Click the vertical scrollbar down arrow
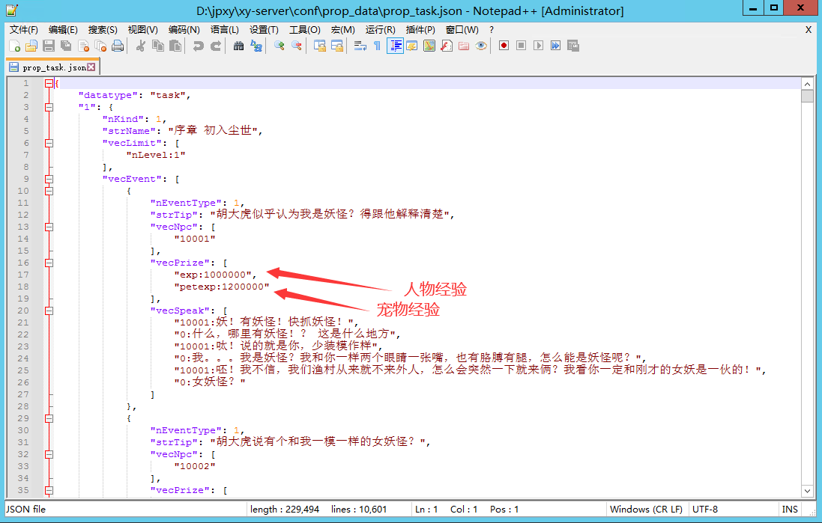The image size is (822, 523). click(807, 492)
